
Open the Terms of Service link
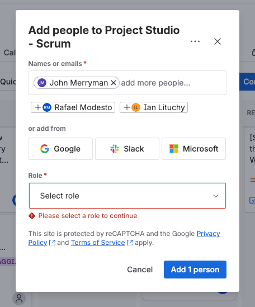pos(98,243)
